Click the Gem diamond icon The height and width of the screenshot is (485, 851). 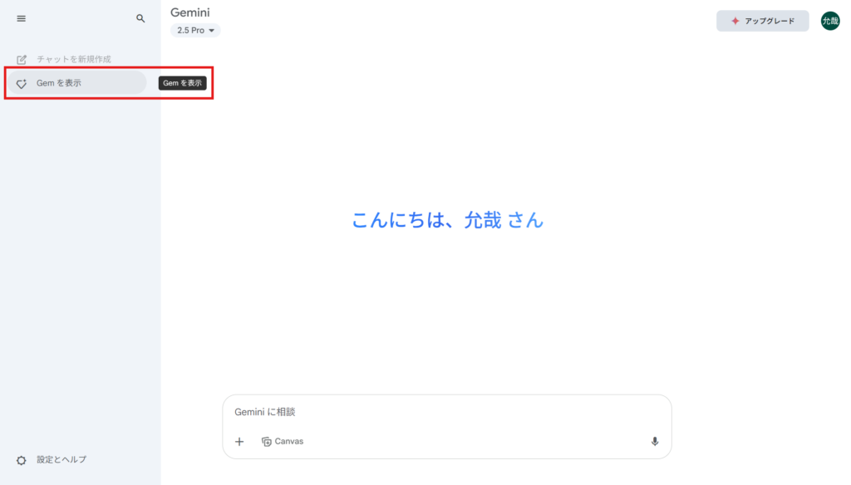pyautogui.click(x=21, y=84)
